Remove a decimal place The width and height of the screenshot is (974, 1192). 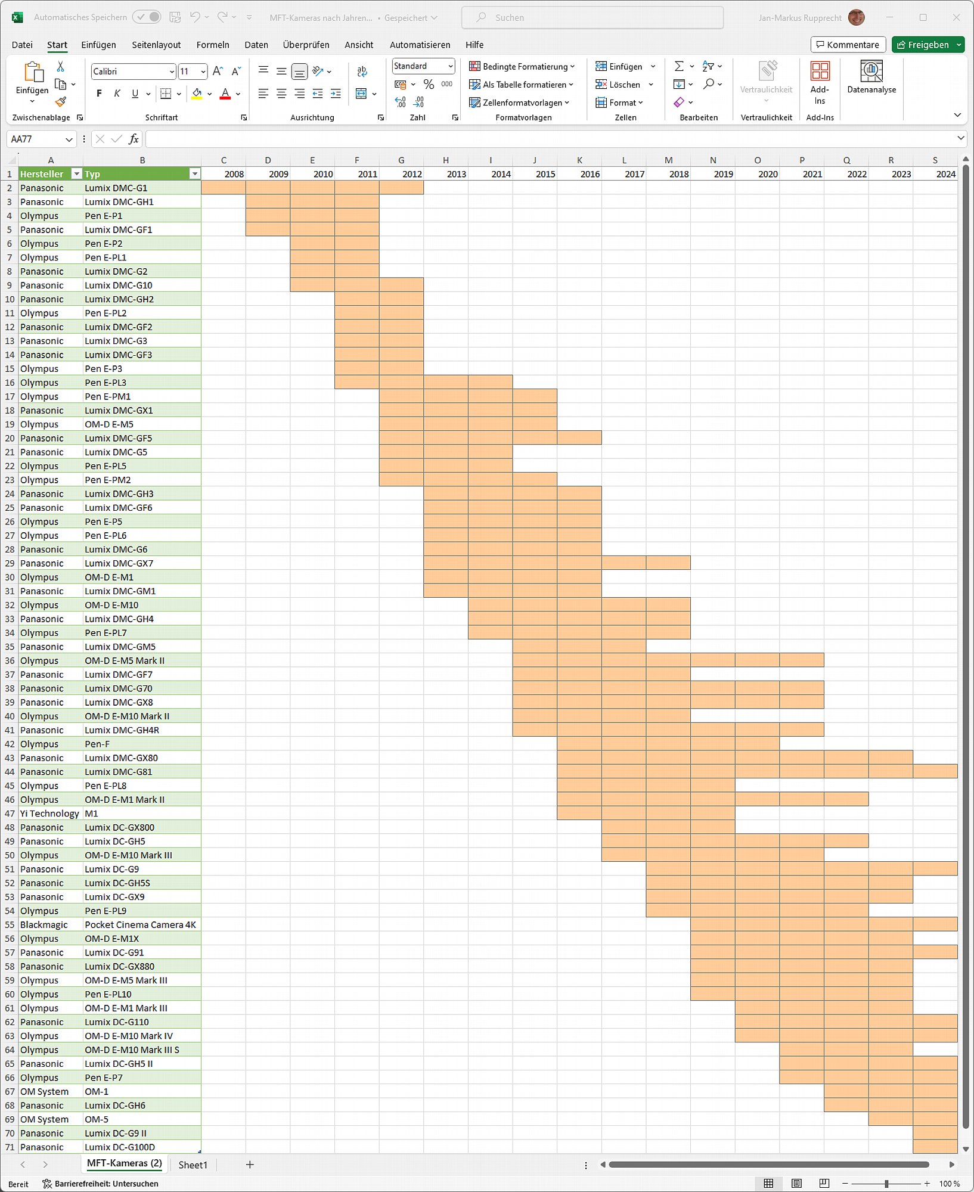pos(419,102)
